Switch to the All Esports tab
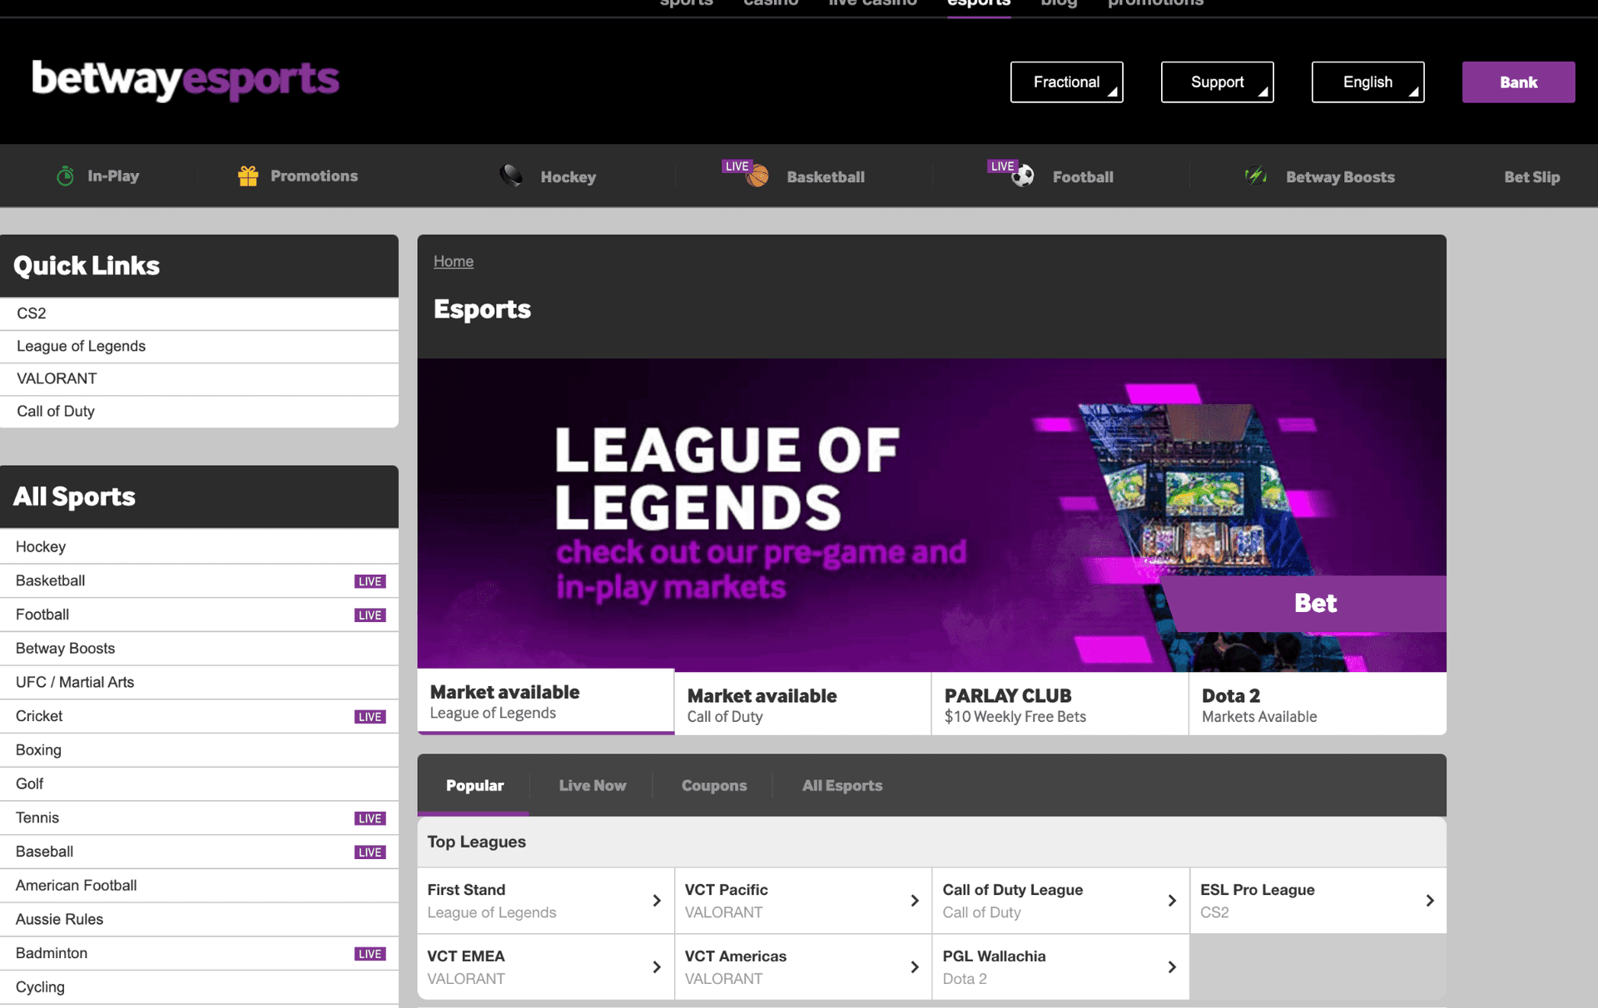 842,785
